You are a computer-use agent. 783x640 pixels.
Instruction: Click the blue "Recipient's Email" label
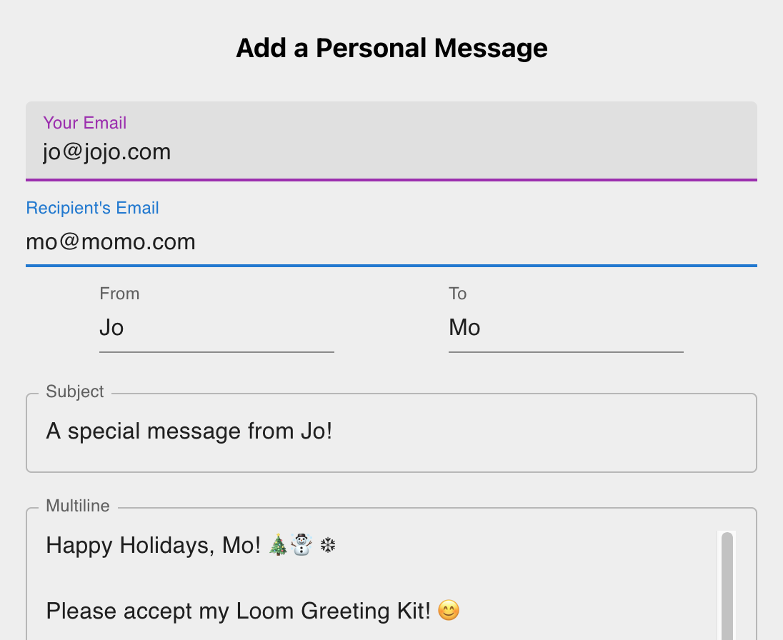point(92,208)
